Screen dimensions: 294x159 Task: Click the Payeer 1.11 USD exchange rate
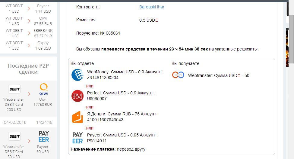[43, 11]
